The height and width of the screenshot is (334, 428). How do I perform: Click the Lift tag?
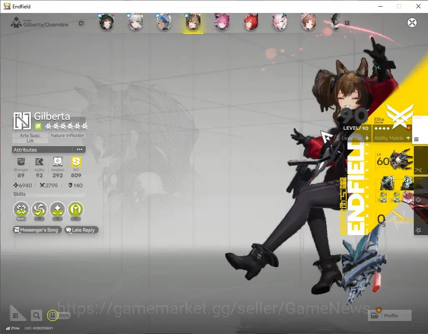tap(30, 141)
